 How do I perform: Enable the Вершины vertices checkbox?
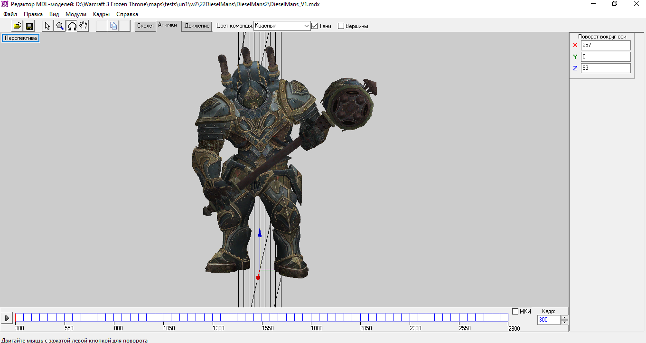point(341,26)
